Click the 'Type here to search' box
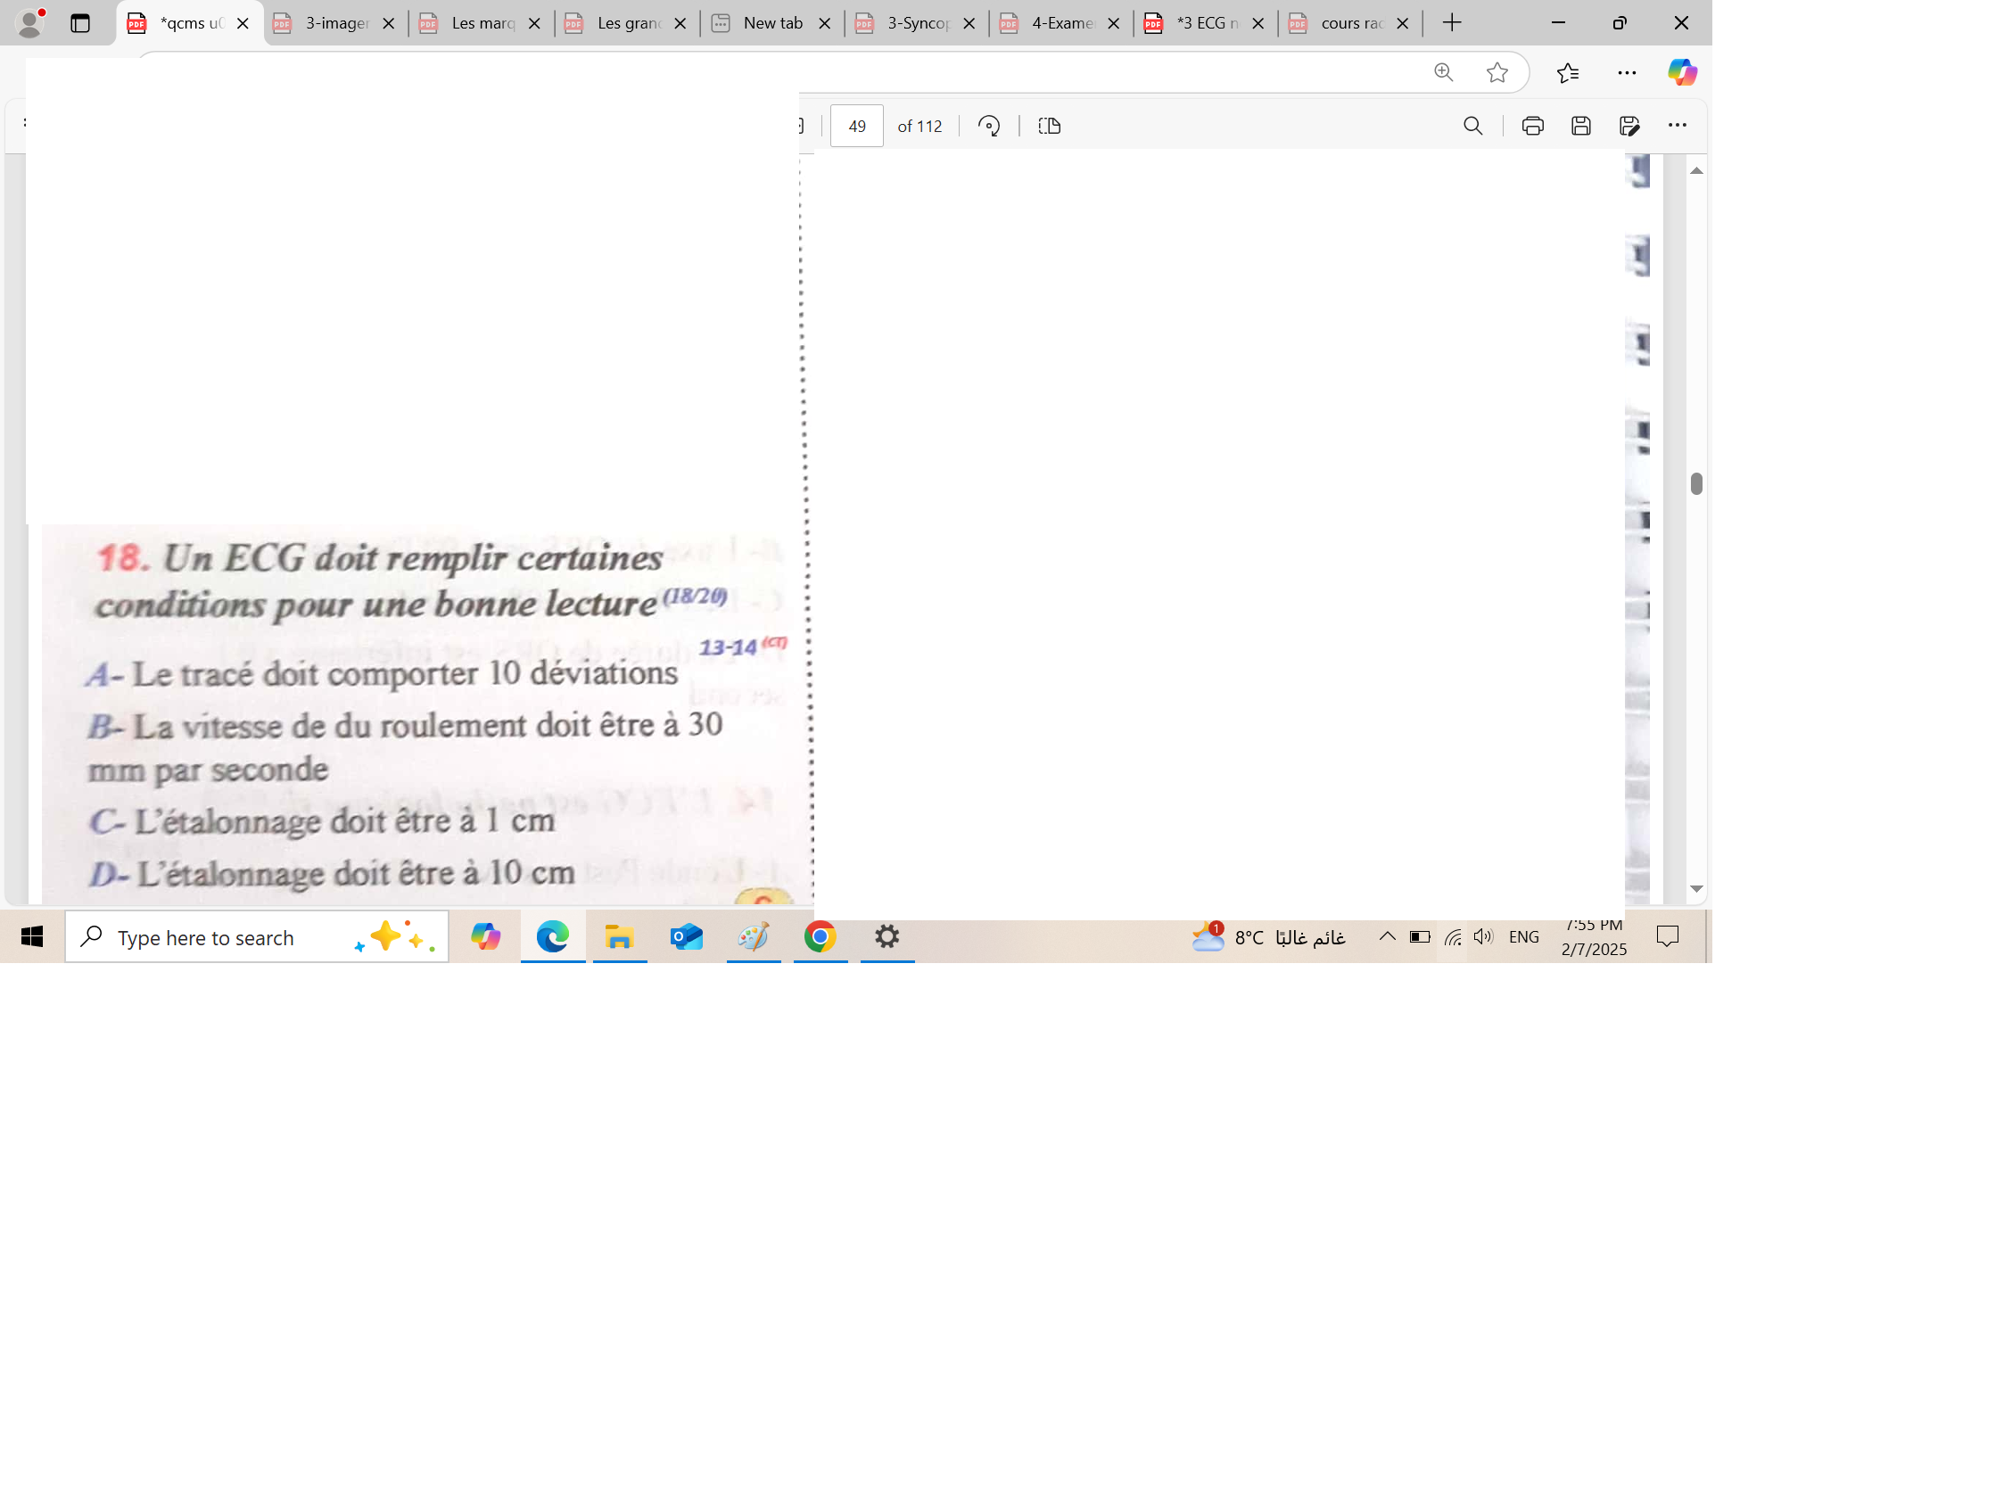Viewport: 2012px width, 1491px height. click(256, 937)
